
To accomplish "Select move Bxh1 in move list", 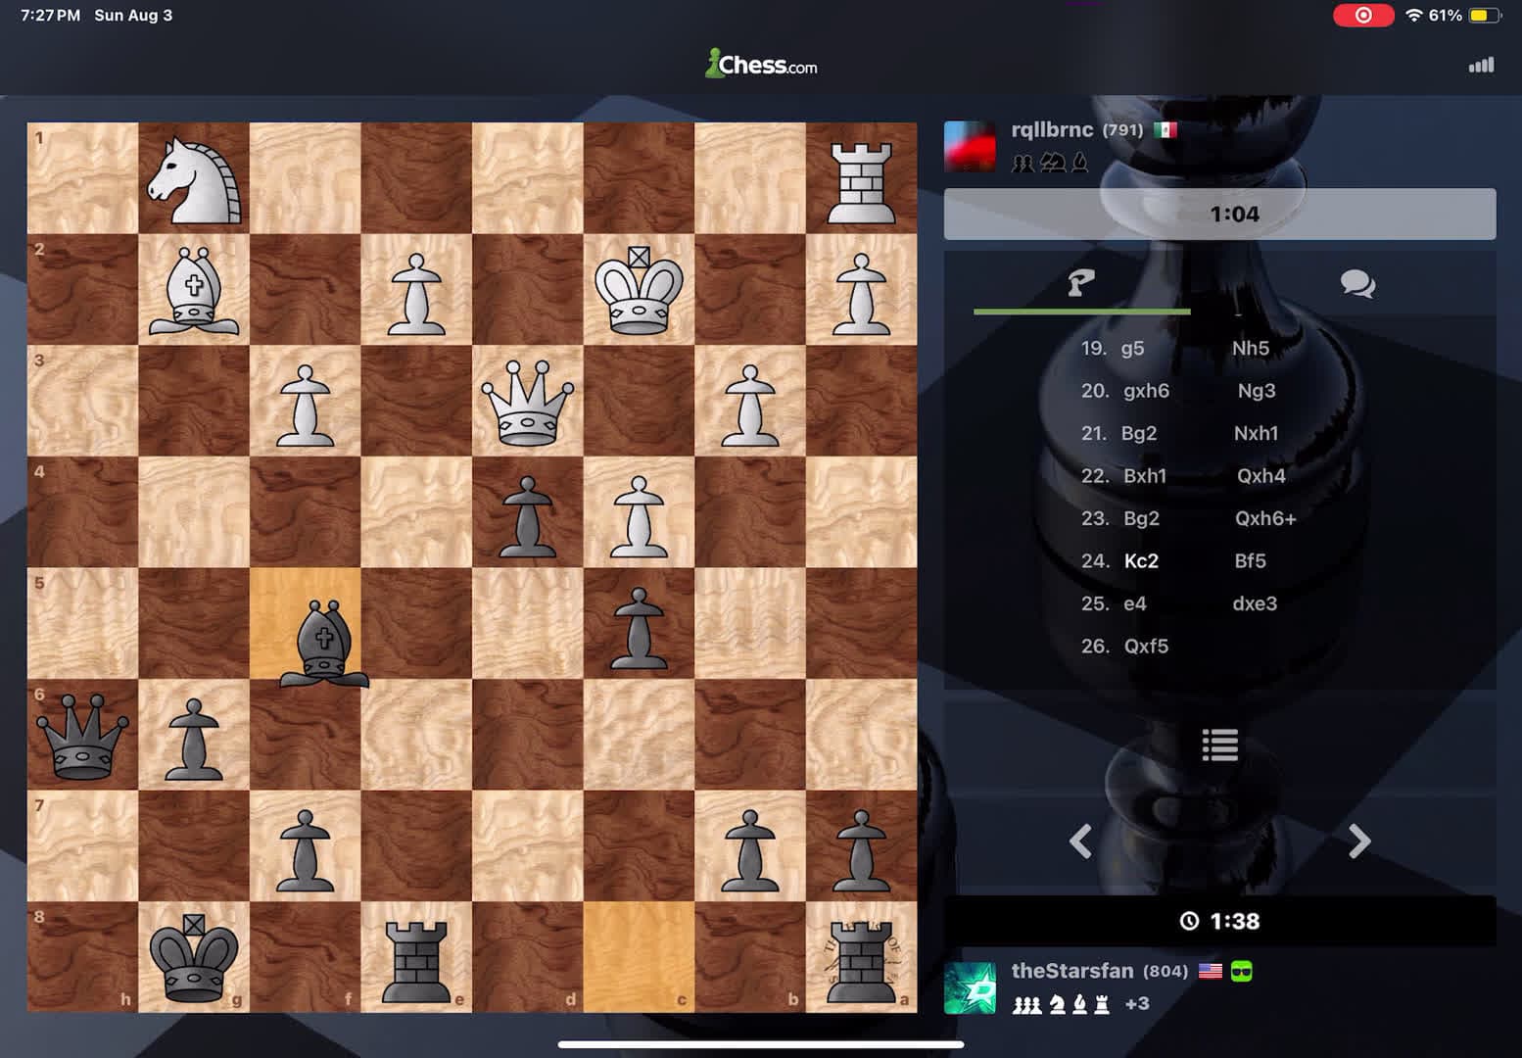I will coord(1145,476).
